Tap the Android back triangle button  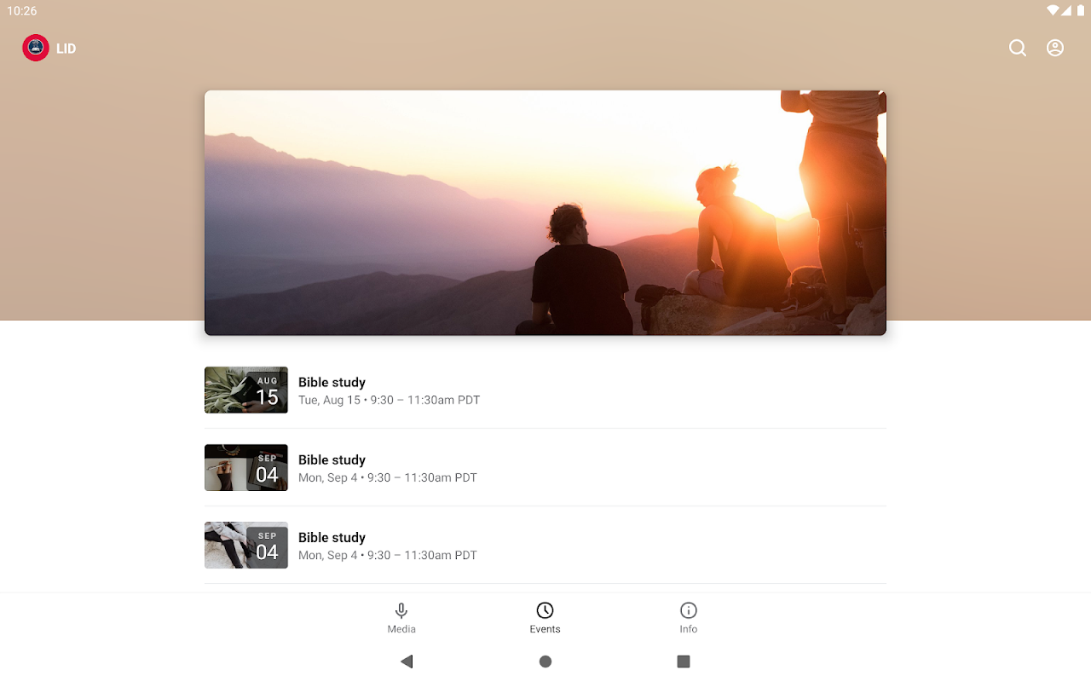[407, 662]
